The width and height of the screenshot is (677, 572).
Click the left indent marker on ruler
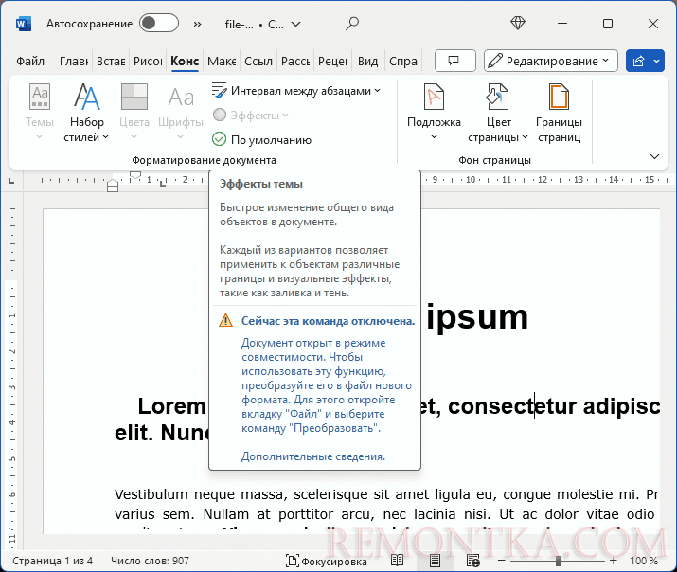pos(113,187)
